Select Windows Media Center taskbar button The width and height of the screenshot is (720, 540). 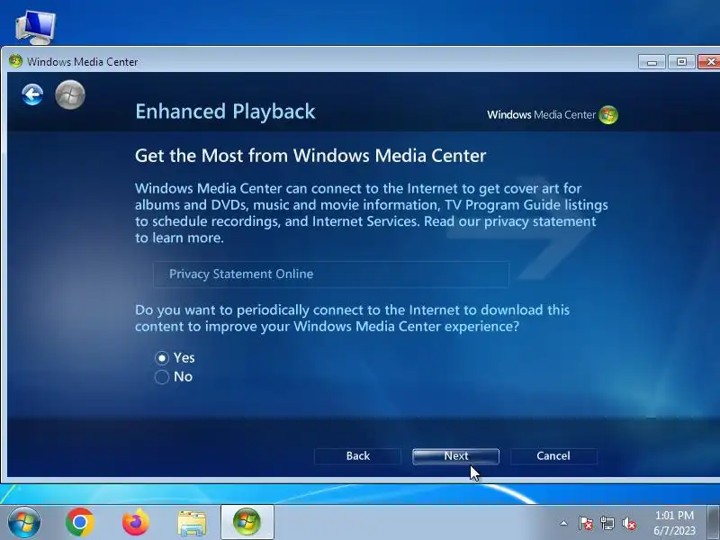coord(247,522)
